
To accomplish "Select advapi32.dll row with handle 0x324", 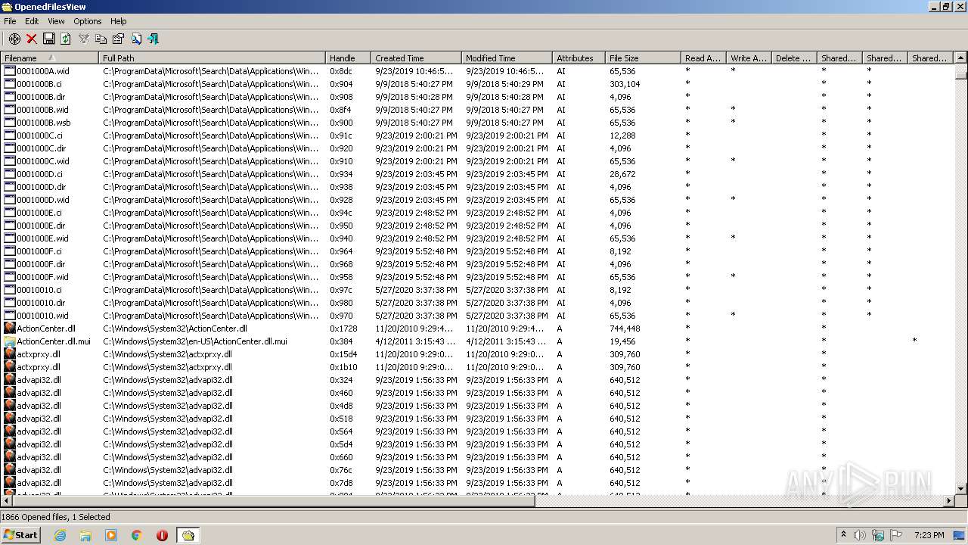I will [x=476, y=379].
